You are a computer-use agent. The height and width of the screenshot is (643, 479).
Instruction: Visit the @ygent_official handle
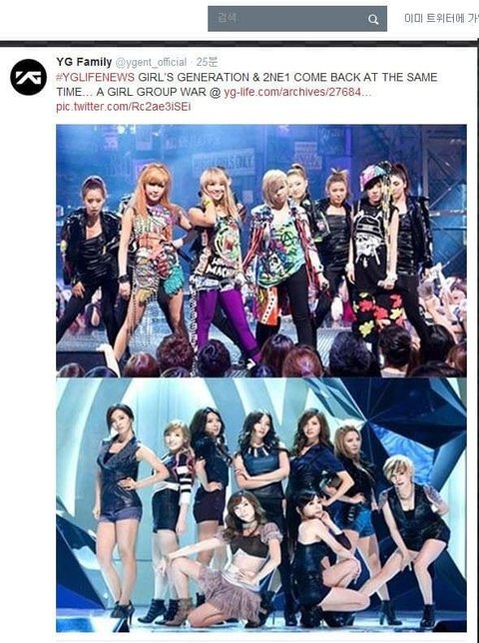coord(151,62)
